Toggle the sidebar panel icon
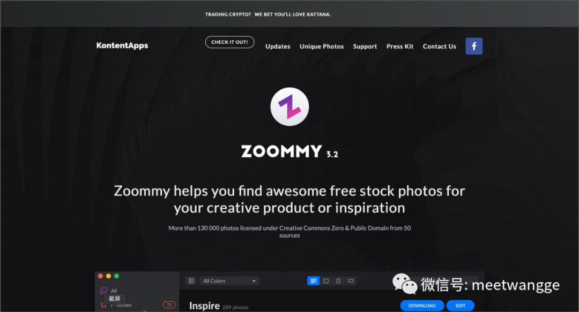Viewport: 579px width, 312px height. click(x=191, y=280)
